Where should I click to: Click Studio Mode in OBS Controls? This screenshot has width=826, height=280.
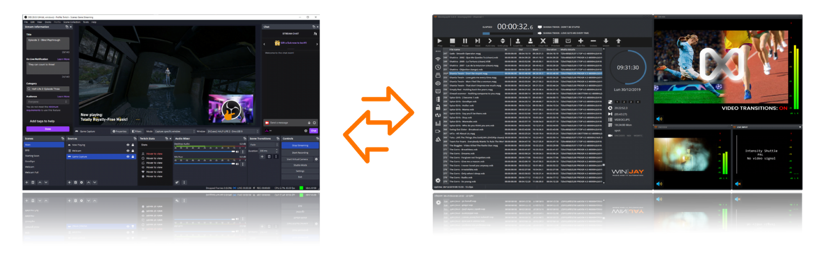(300, 165)
